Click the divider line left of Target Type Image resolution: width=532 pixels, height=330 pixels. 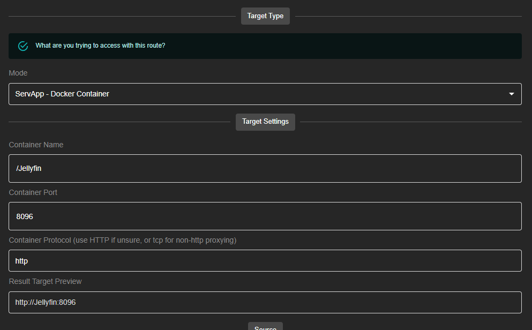tap(122, 17)
